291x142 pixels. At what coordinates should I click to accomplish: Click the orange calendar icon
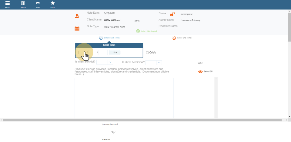coord(77,28)
